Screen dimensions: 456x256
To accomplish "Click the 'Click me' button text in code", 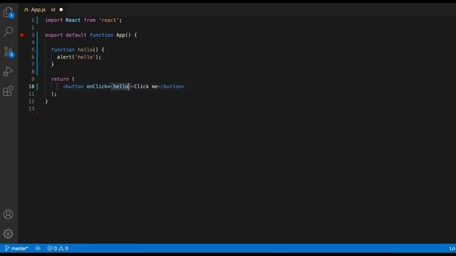I will point(145,87).
